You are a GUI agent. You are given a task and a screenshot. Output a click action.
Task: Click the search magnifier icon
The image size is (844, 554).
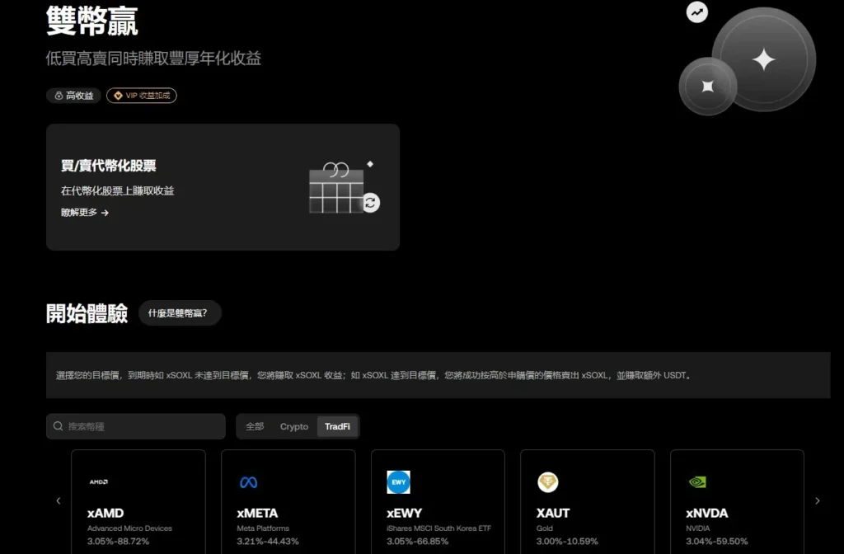59,426
